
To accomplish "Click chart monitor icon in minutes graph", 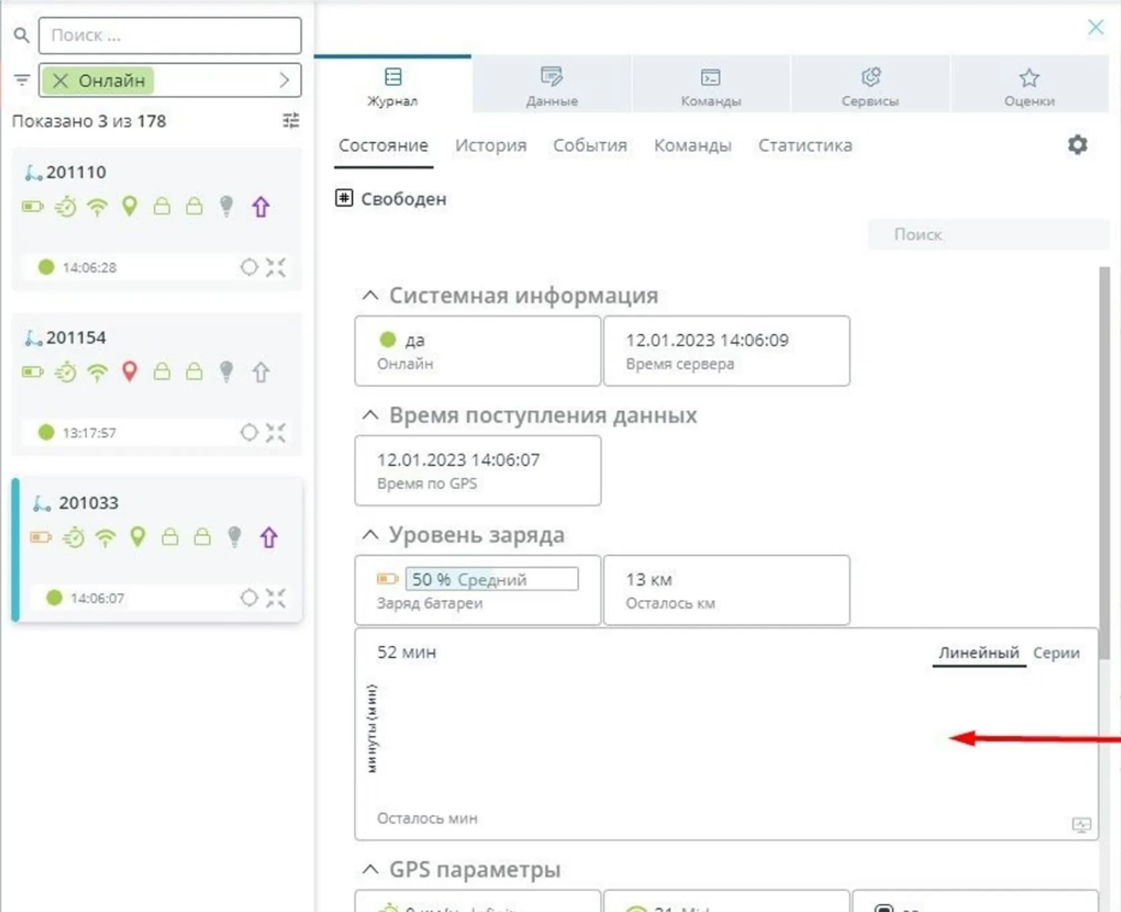I will pyautogui.click(x=1081, y=825).
